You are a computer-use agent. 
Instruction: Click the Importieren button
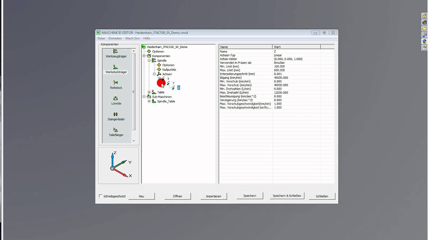(214, 196)
